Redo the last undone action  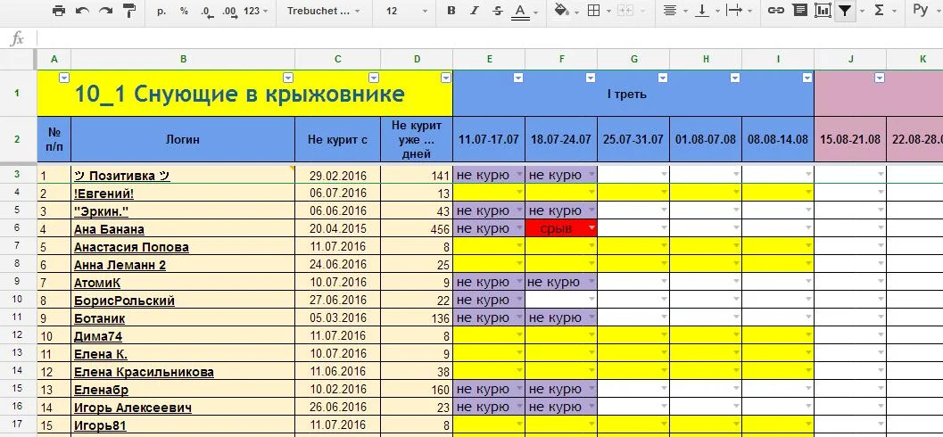tap(105, 10)
